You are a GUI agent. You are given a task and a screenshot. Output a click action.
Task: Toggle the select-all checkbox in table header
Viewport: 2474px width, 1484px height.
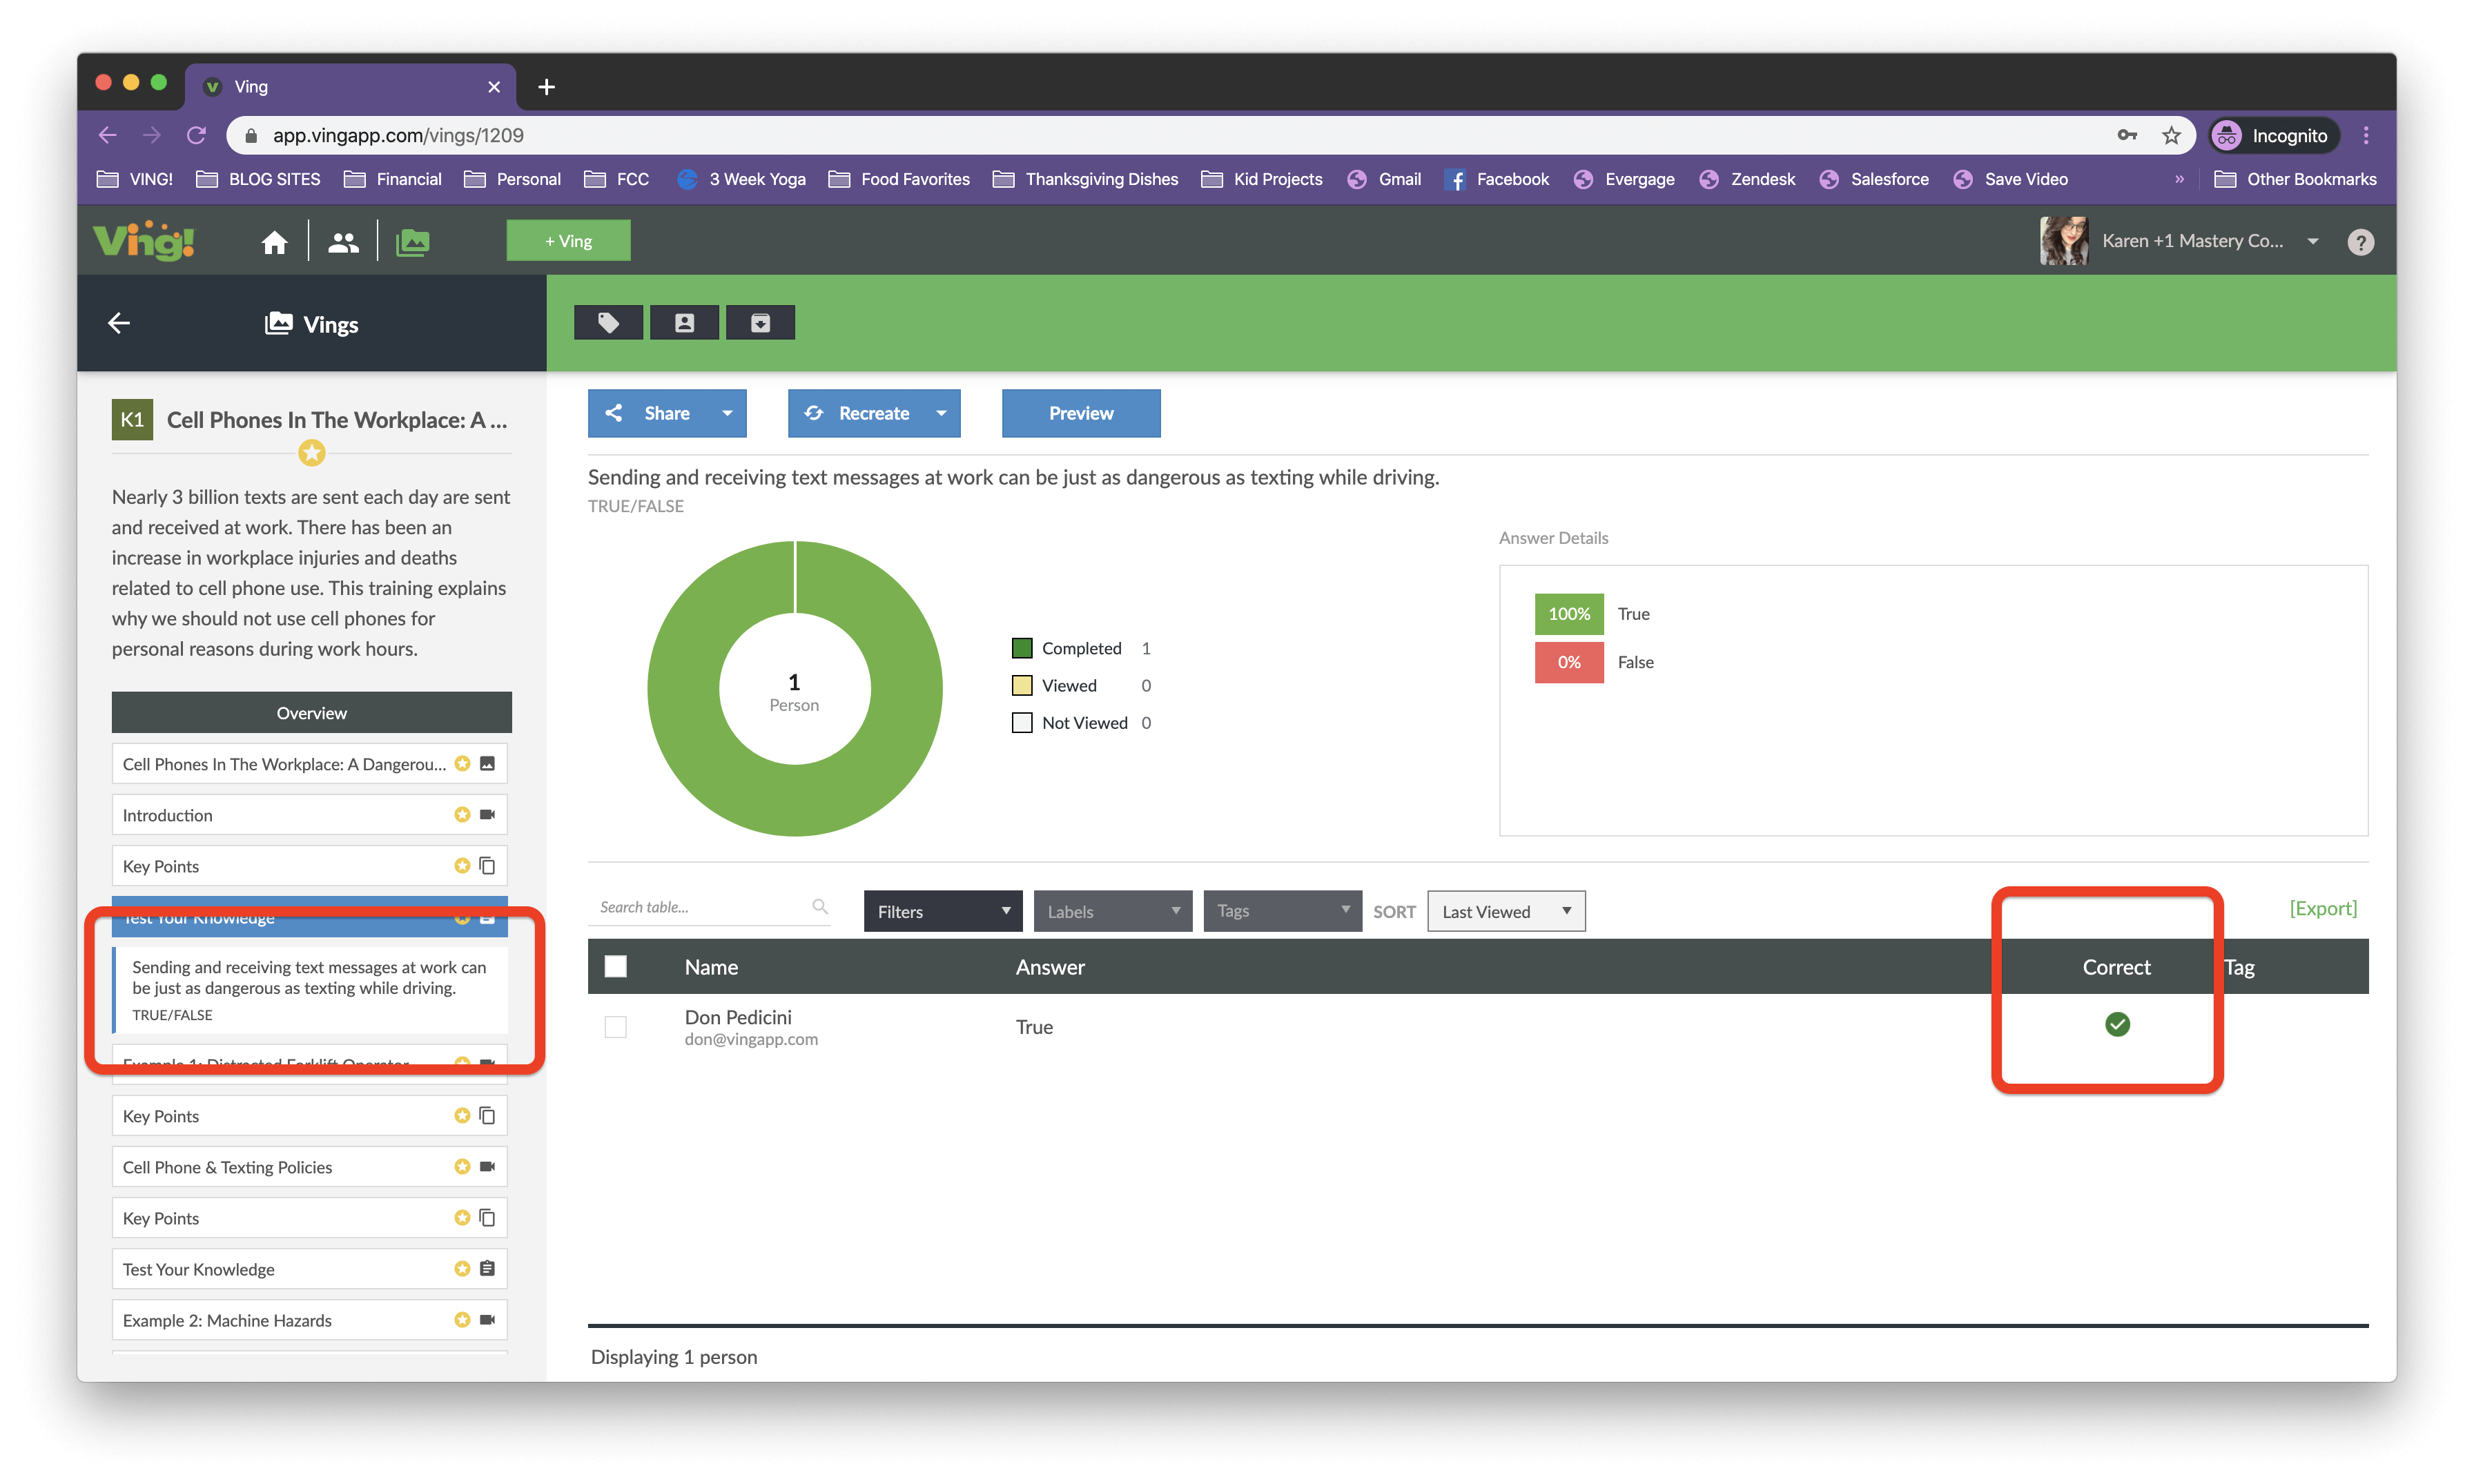(x=616, y=966)
